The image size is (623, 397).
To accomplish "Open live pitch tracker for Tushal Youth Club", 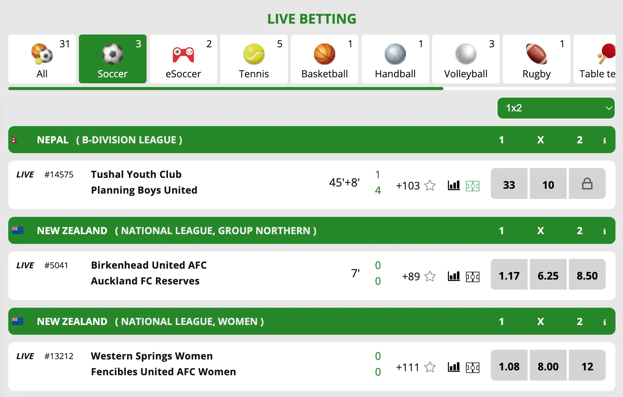I will [472, 186].
